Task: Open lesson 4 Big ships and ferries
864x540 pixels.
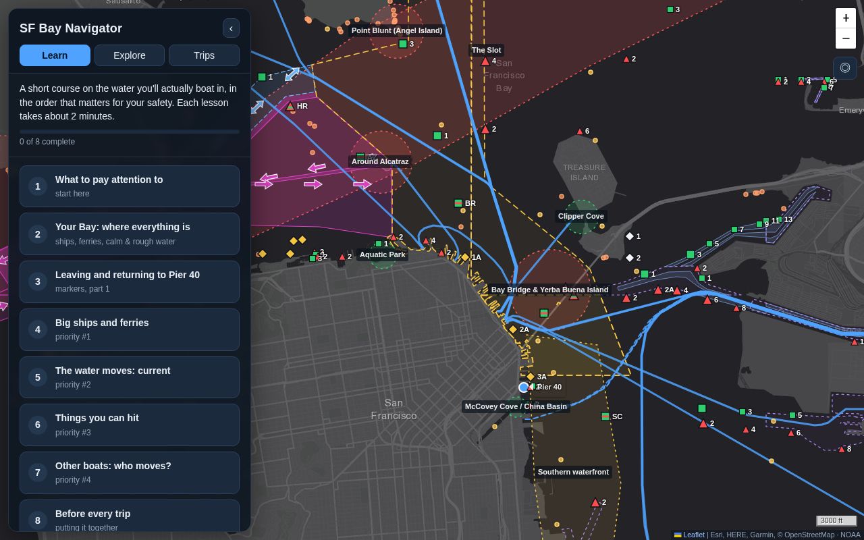Action: click(x=130, y=329)
